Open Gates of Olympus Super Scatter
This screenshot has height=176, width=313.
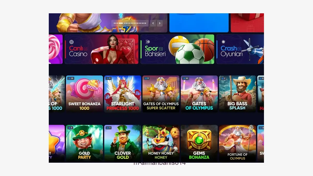pos(161,94)
